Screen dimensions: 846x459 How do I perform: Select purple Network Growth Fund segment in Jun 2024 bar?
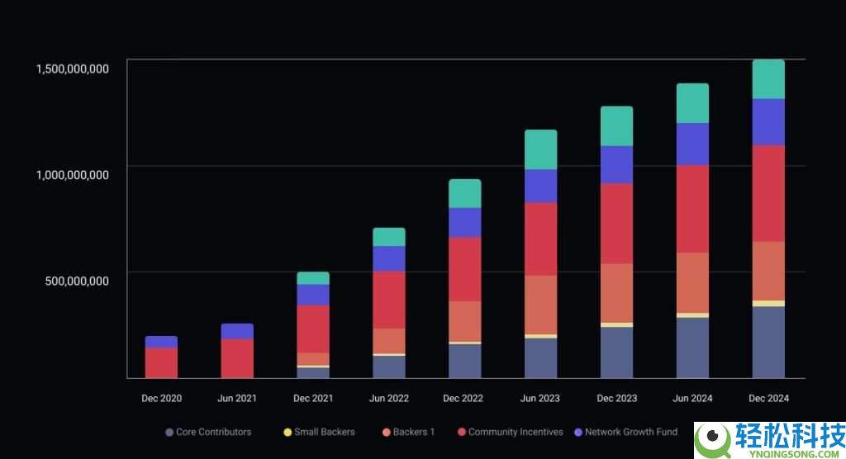(x=693, y=144)
